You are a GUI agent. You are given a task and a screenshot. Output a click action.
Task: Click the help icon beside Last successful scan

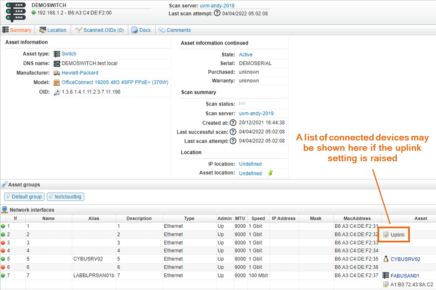(x=233, y=132)
